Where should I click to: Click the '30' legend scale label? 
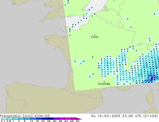(x=54, y=121)
